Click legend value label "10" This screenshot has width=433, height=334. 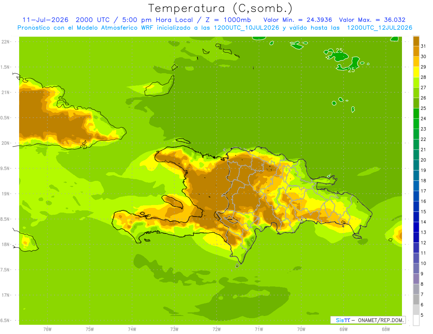[423, 263]
